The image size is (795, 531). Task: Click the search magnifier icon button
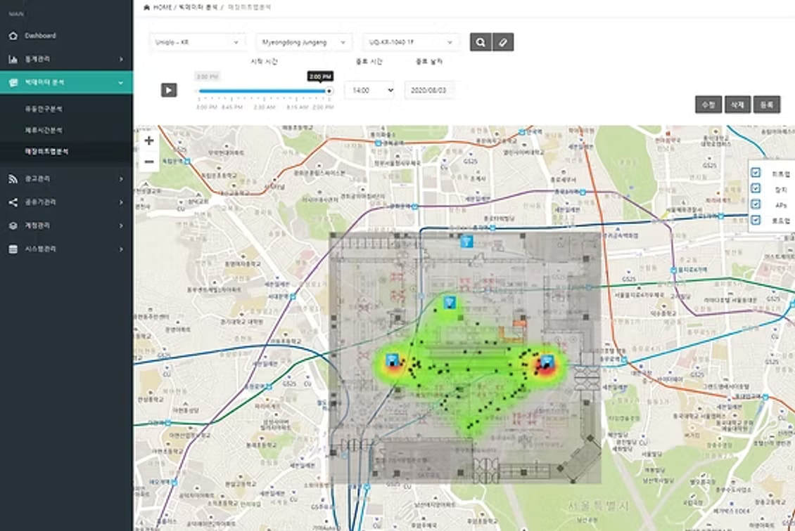[480, 42]
